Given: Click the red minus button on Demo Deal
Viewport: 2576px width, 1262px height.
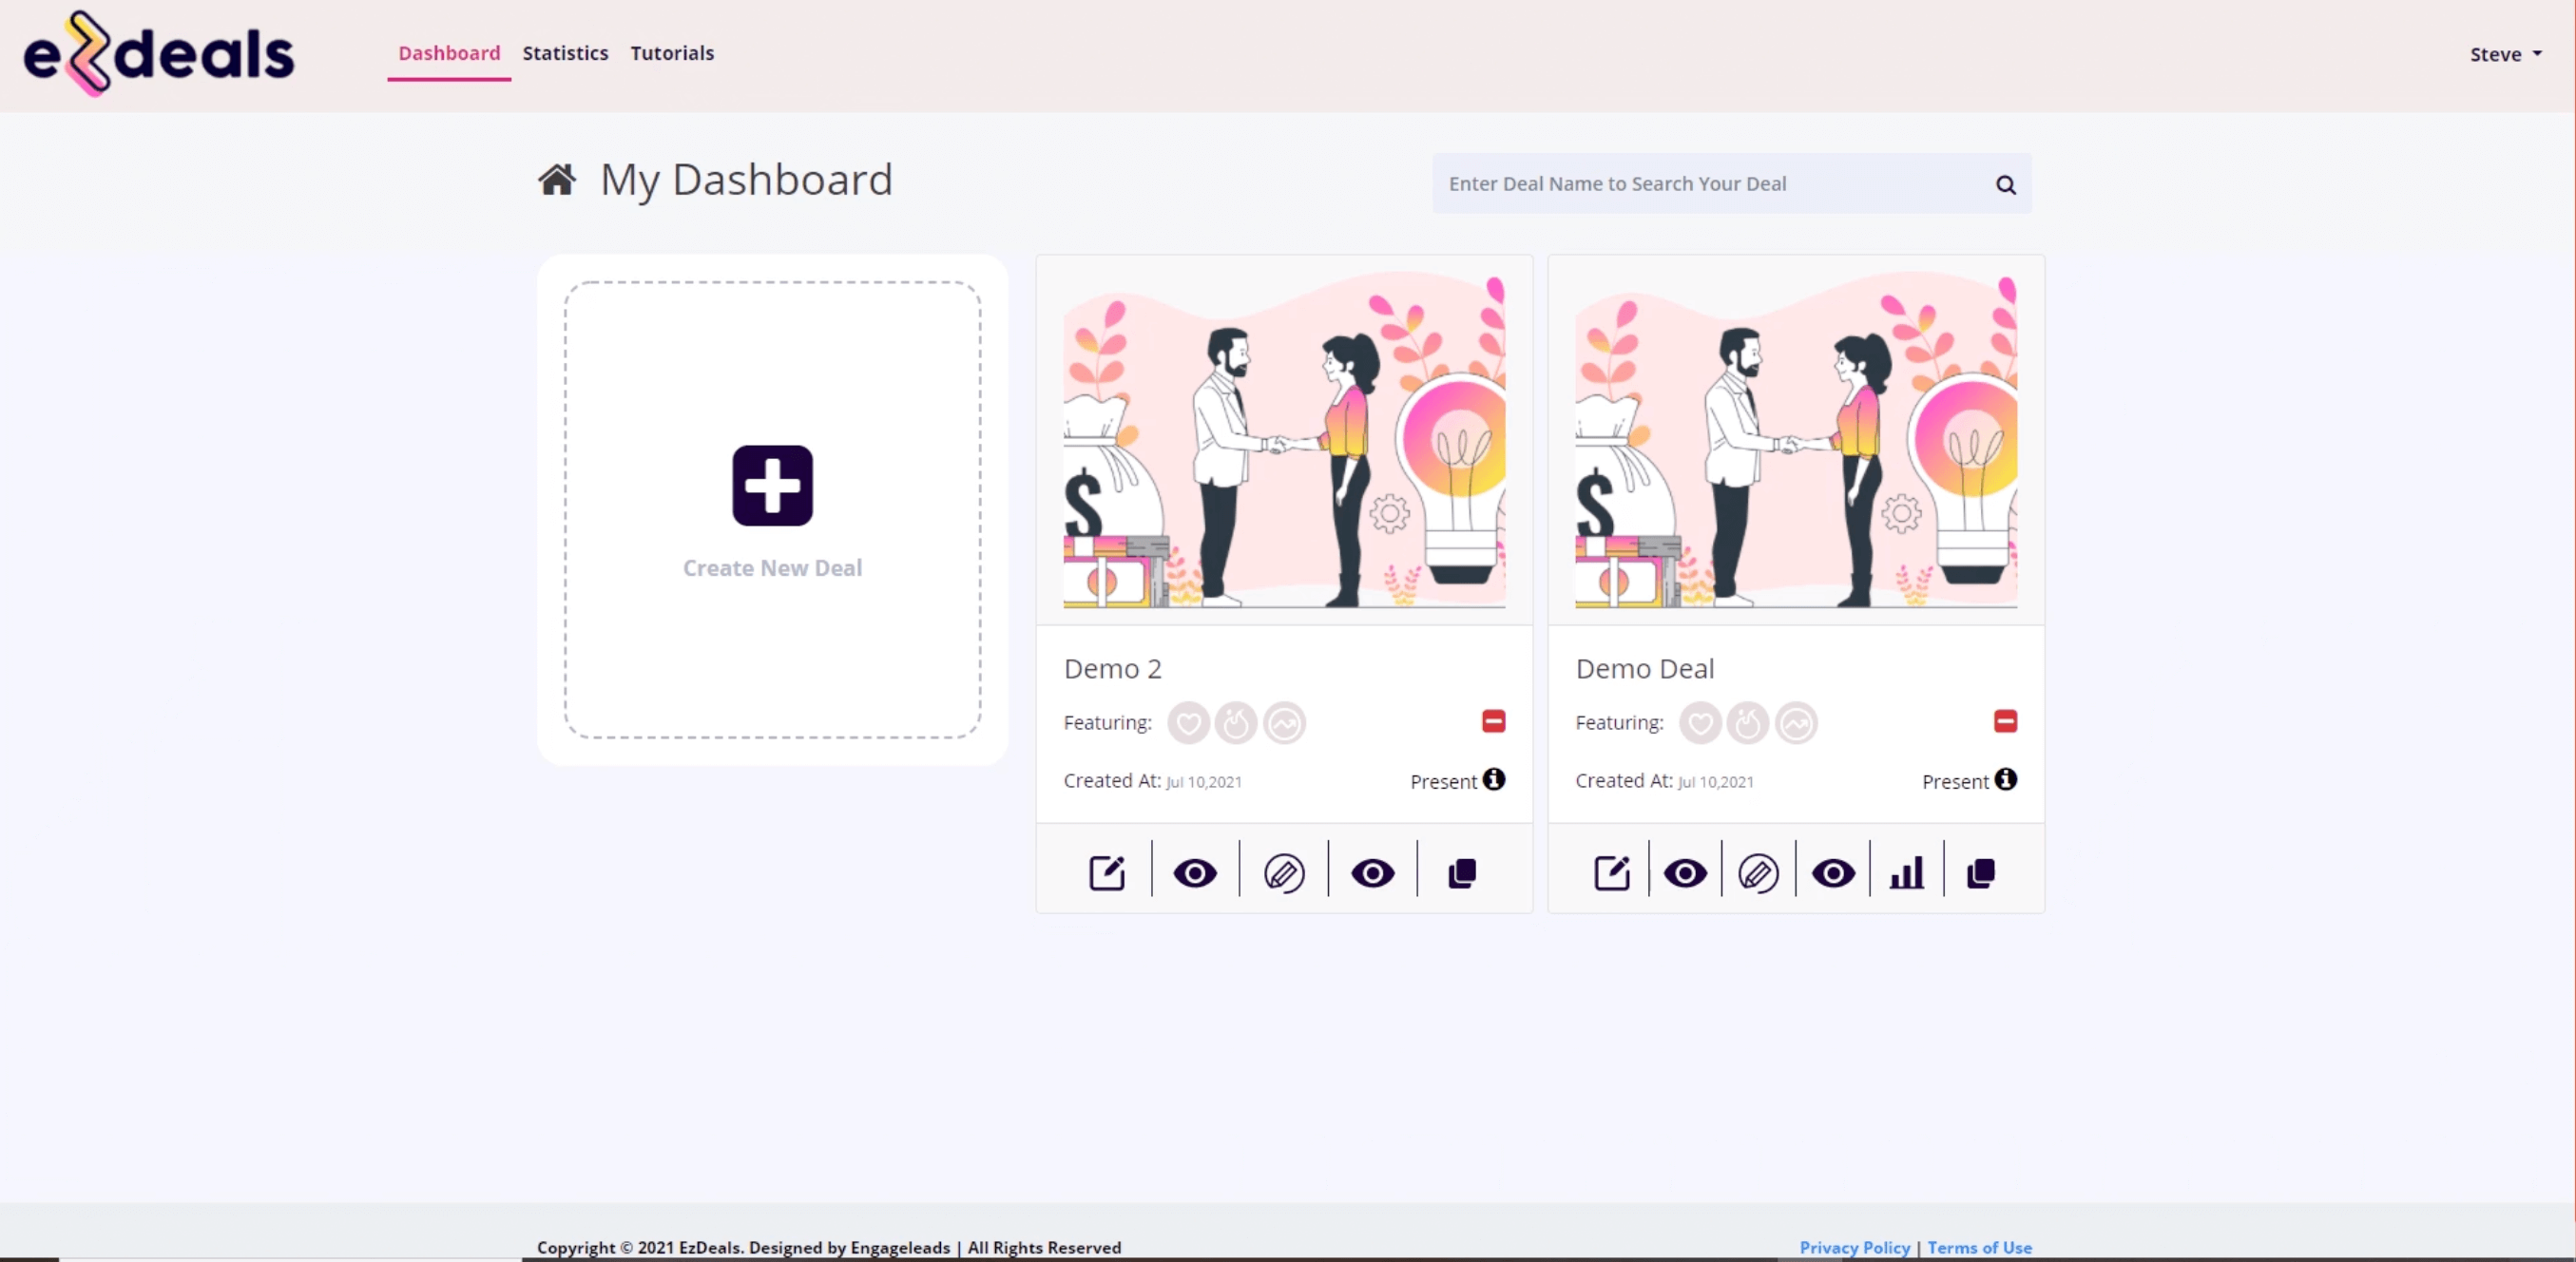Looking at the screenshot, I should tap(2006, 721).
